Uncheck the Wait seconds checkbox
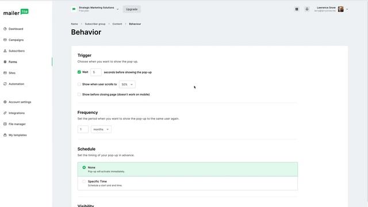 click(79, 72)
